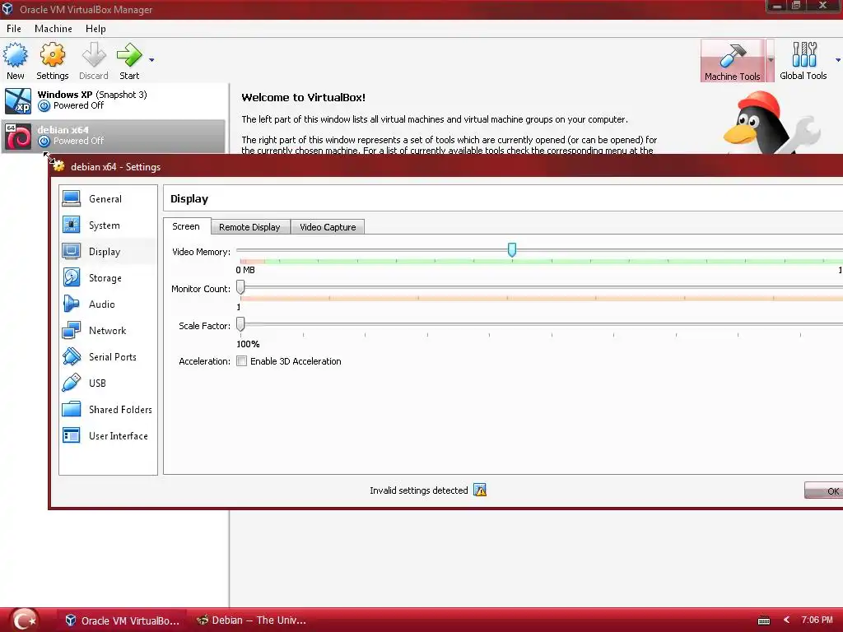
Task: Enable 3D Acceleration checkbox
Action: click(241, 361)
